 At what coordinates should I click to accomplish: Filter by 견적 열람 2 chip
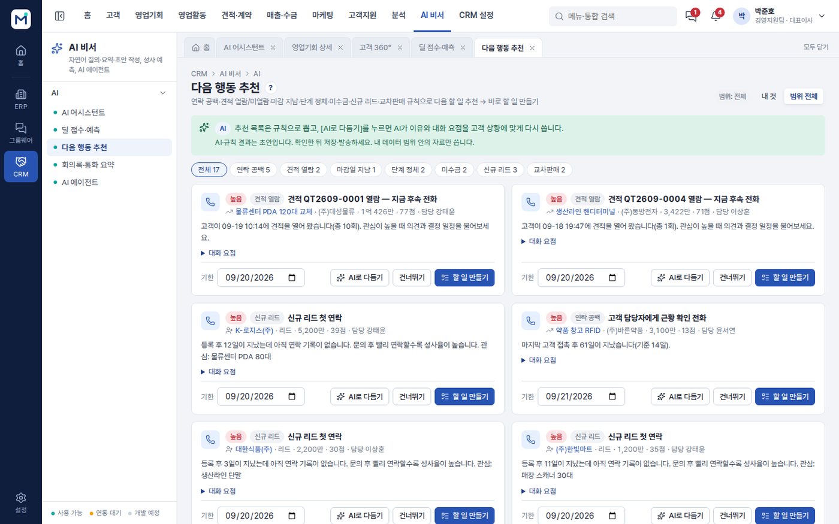pos(303,170)
